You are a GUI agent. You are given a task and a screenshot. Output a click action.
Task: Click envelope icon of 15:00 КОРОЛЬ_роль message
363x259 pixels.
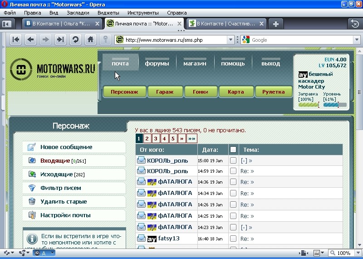(x=141, y=160)
